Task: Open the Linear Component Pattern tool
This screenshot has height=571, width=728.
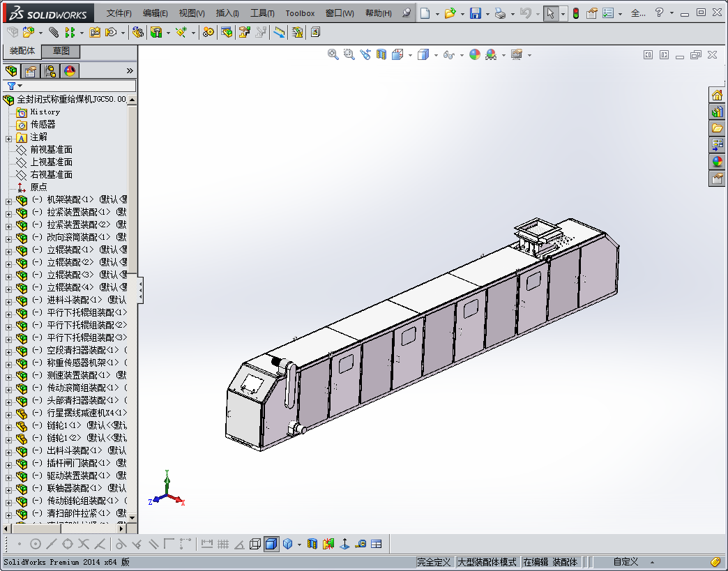Action: 70,32
